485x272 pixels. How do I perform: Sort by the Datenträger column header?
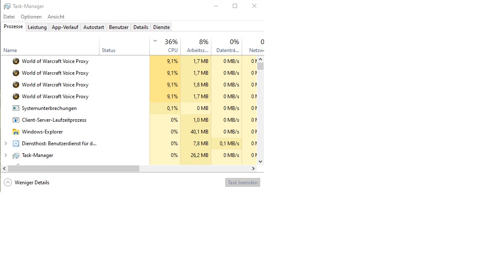[x=227, y=46]
